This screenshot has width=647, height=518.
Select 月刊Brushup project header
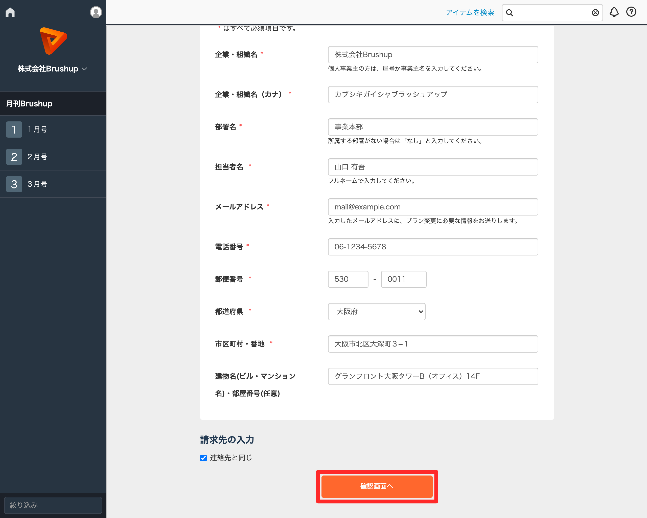click(53, 104)
